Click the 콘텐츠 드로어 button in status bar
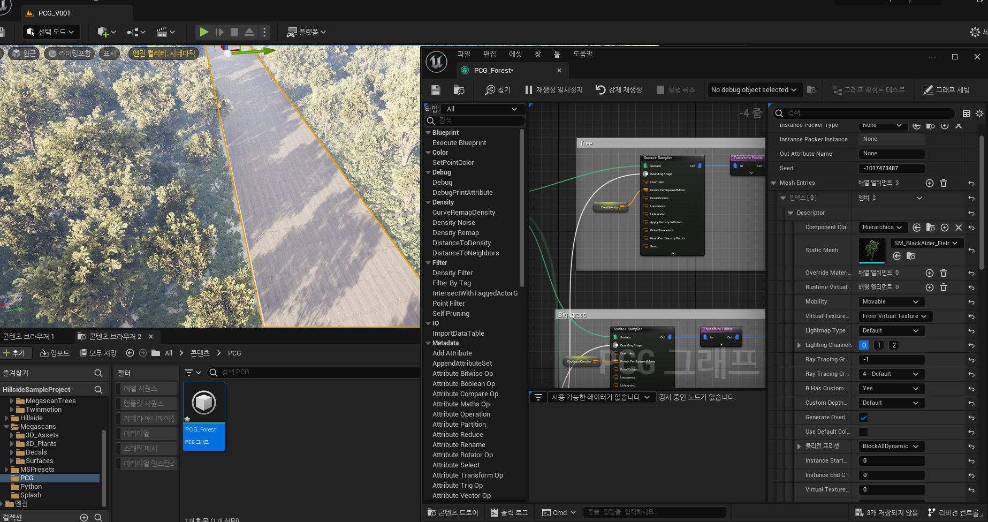 pyautogui.click(x=453, y=512)
